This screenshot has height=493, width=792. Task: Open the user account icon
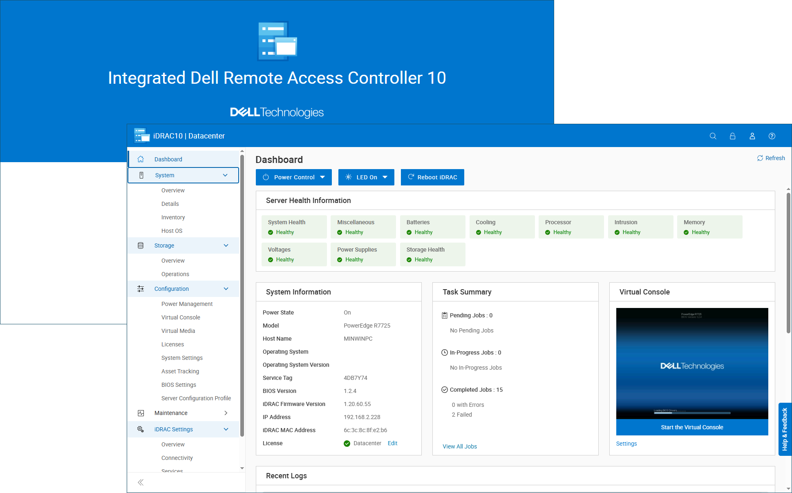click(752, 136)
